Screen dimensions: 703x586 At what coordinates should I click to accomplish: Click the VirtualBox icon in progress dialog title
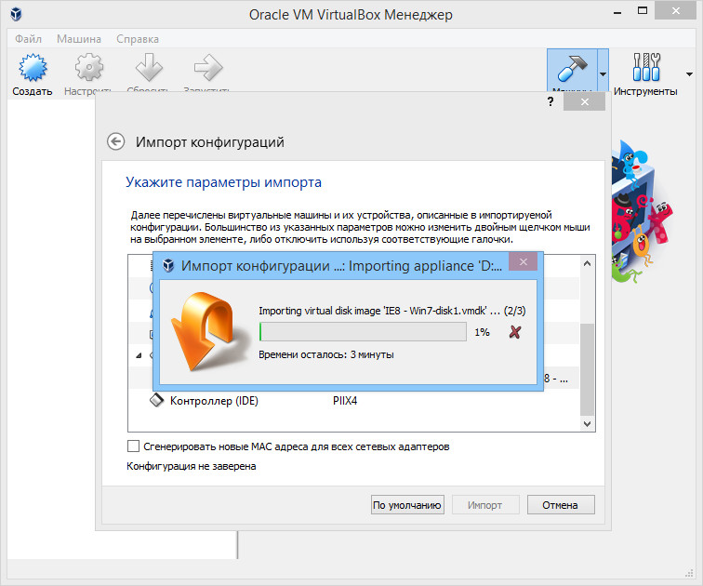pos(168,265)
